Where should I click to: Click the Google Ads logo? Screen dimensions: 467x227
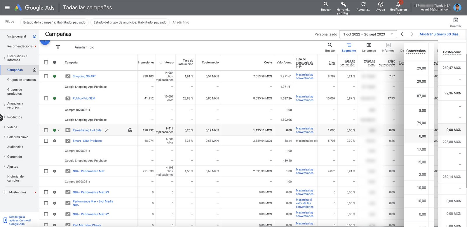pos(34,8)
